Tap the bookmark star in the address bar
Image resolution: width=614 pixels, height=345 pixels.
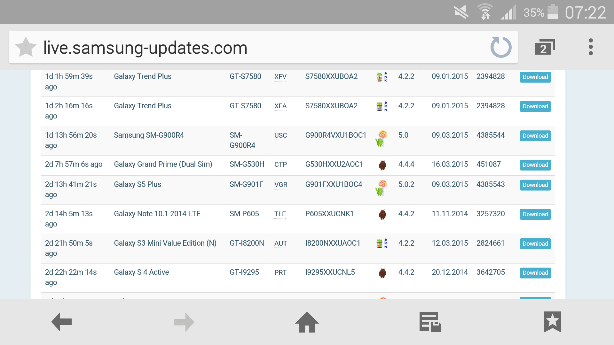(26, 47)
